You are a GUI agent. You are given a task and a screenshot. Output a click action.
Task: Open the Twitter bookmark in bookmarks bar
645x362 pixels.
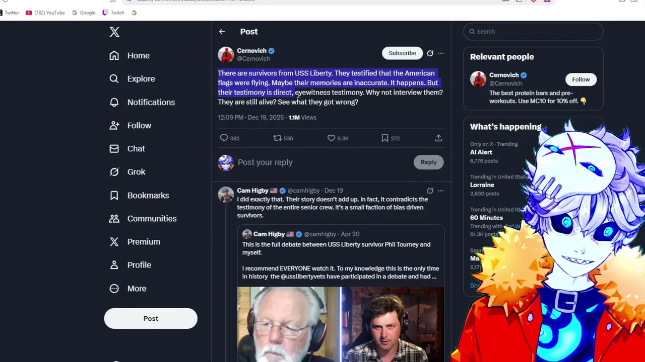pos(9,13)
